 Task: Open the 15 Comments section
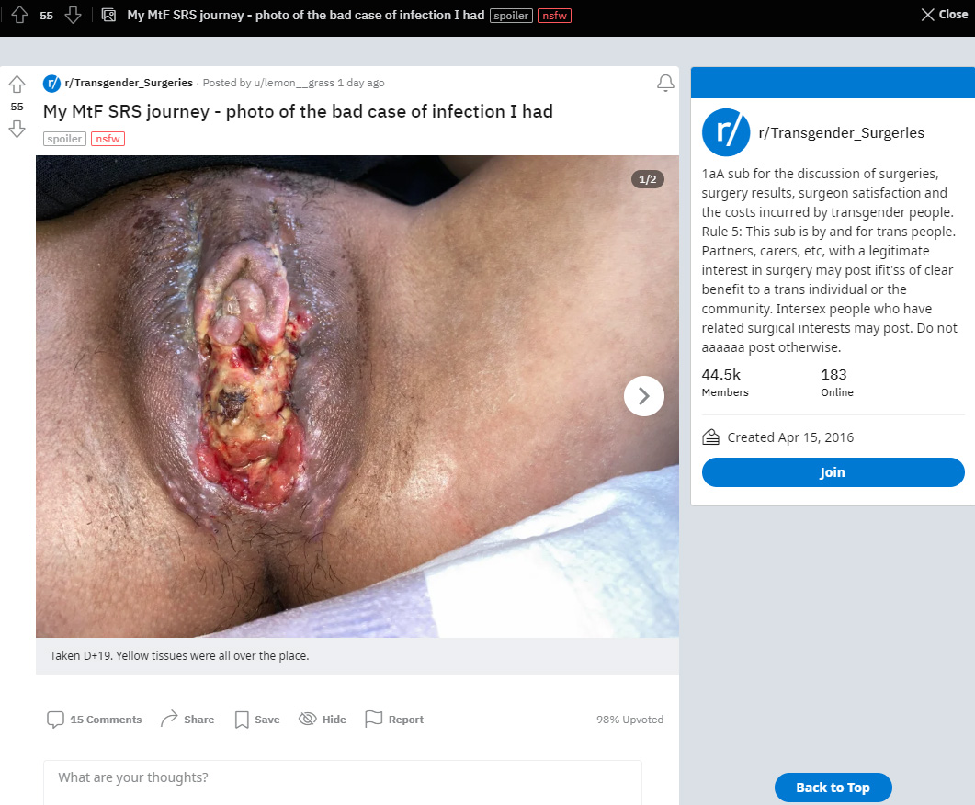click(x=95, y=720)
